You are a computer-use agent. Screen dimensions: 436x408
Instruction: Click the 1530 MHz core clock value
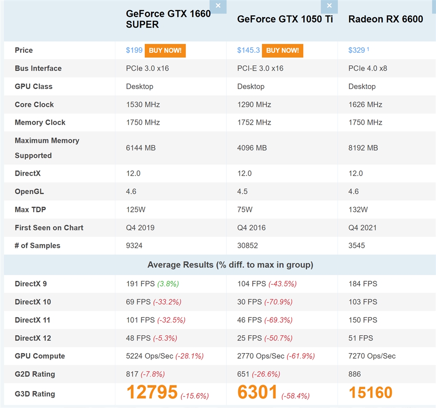[143, 105]
